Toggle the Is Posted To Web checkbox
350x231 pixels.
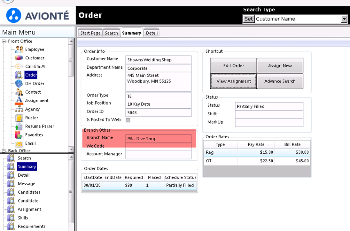click(128, 120)
